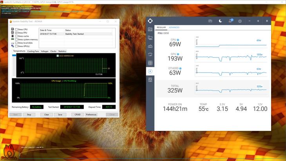Open CAM sidebar gamepad icon
This screenshot has height=161, width=286.
[x=150, y=46]
